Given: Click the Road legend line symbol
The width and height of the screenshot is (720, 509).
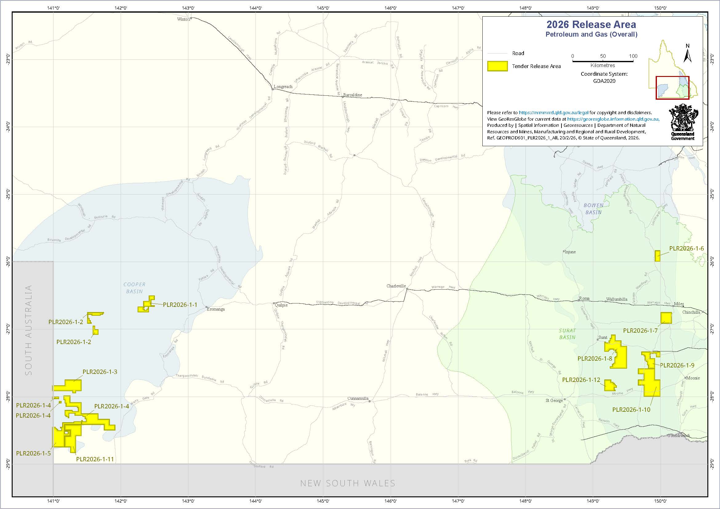Looking at the screenshot, I should 498,53.
